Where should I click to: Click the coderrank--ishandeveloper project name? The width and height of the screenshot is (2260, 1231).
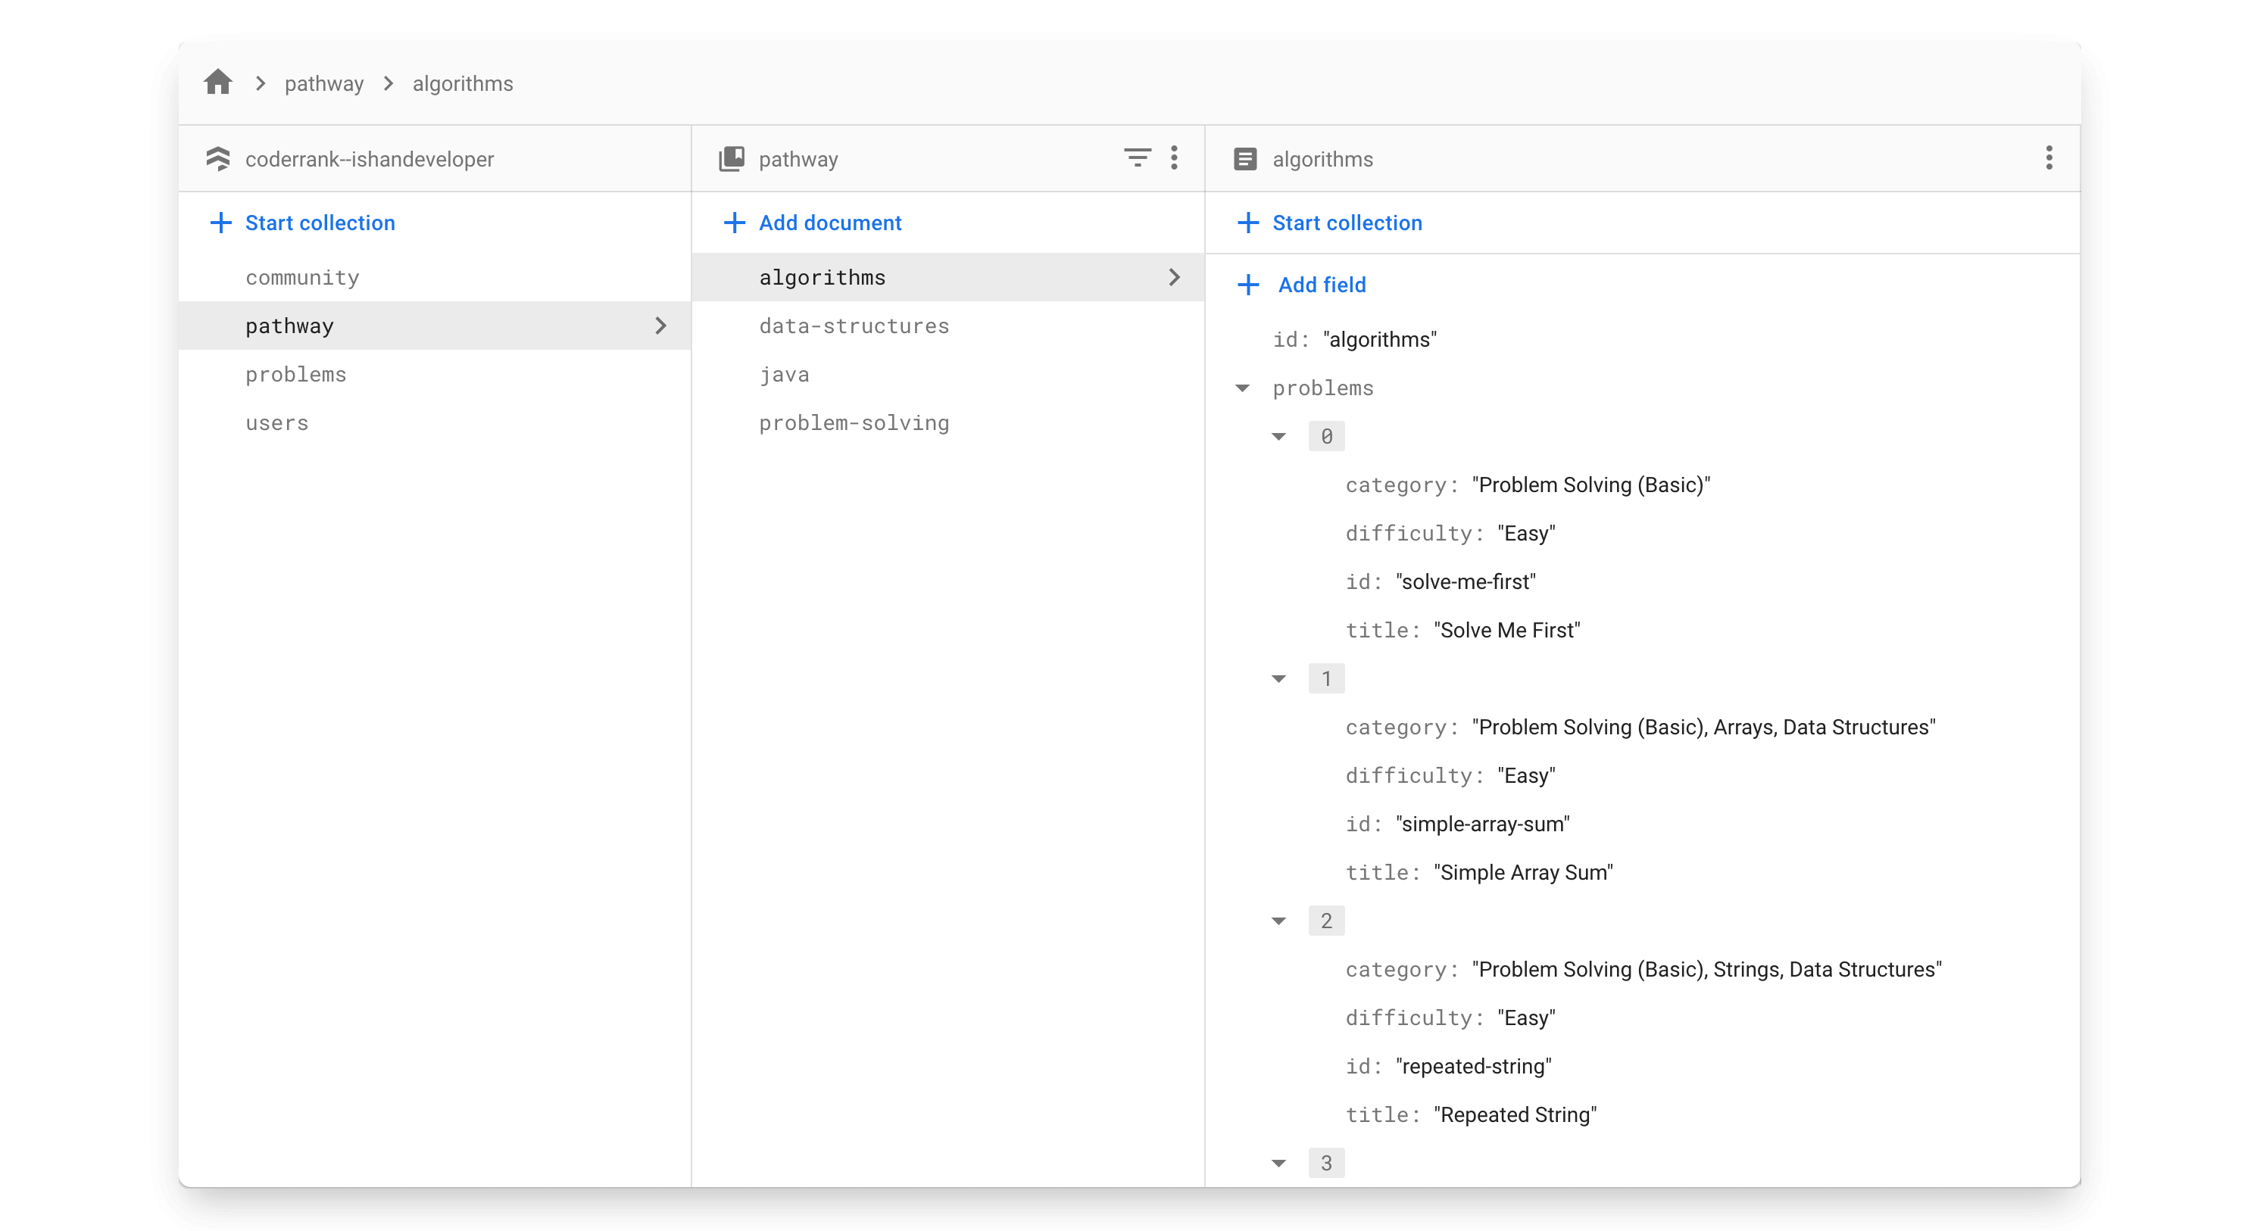point(370,159)
